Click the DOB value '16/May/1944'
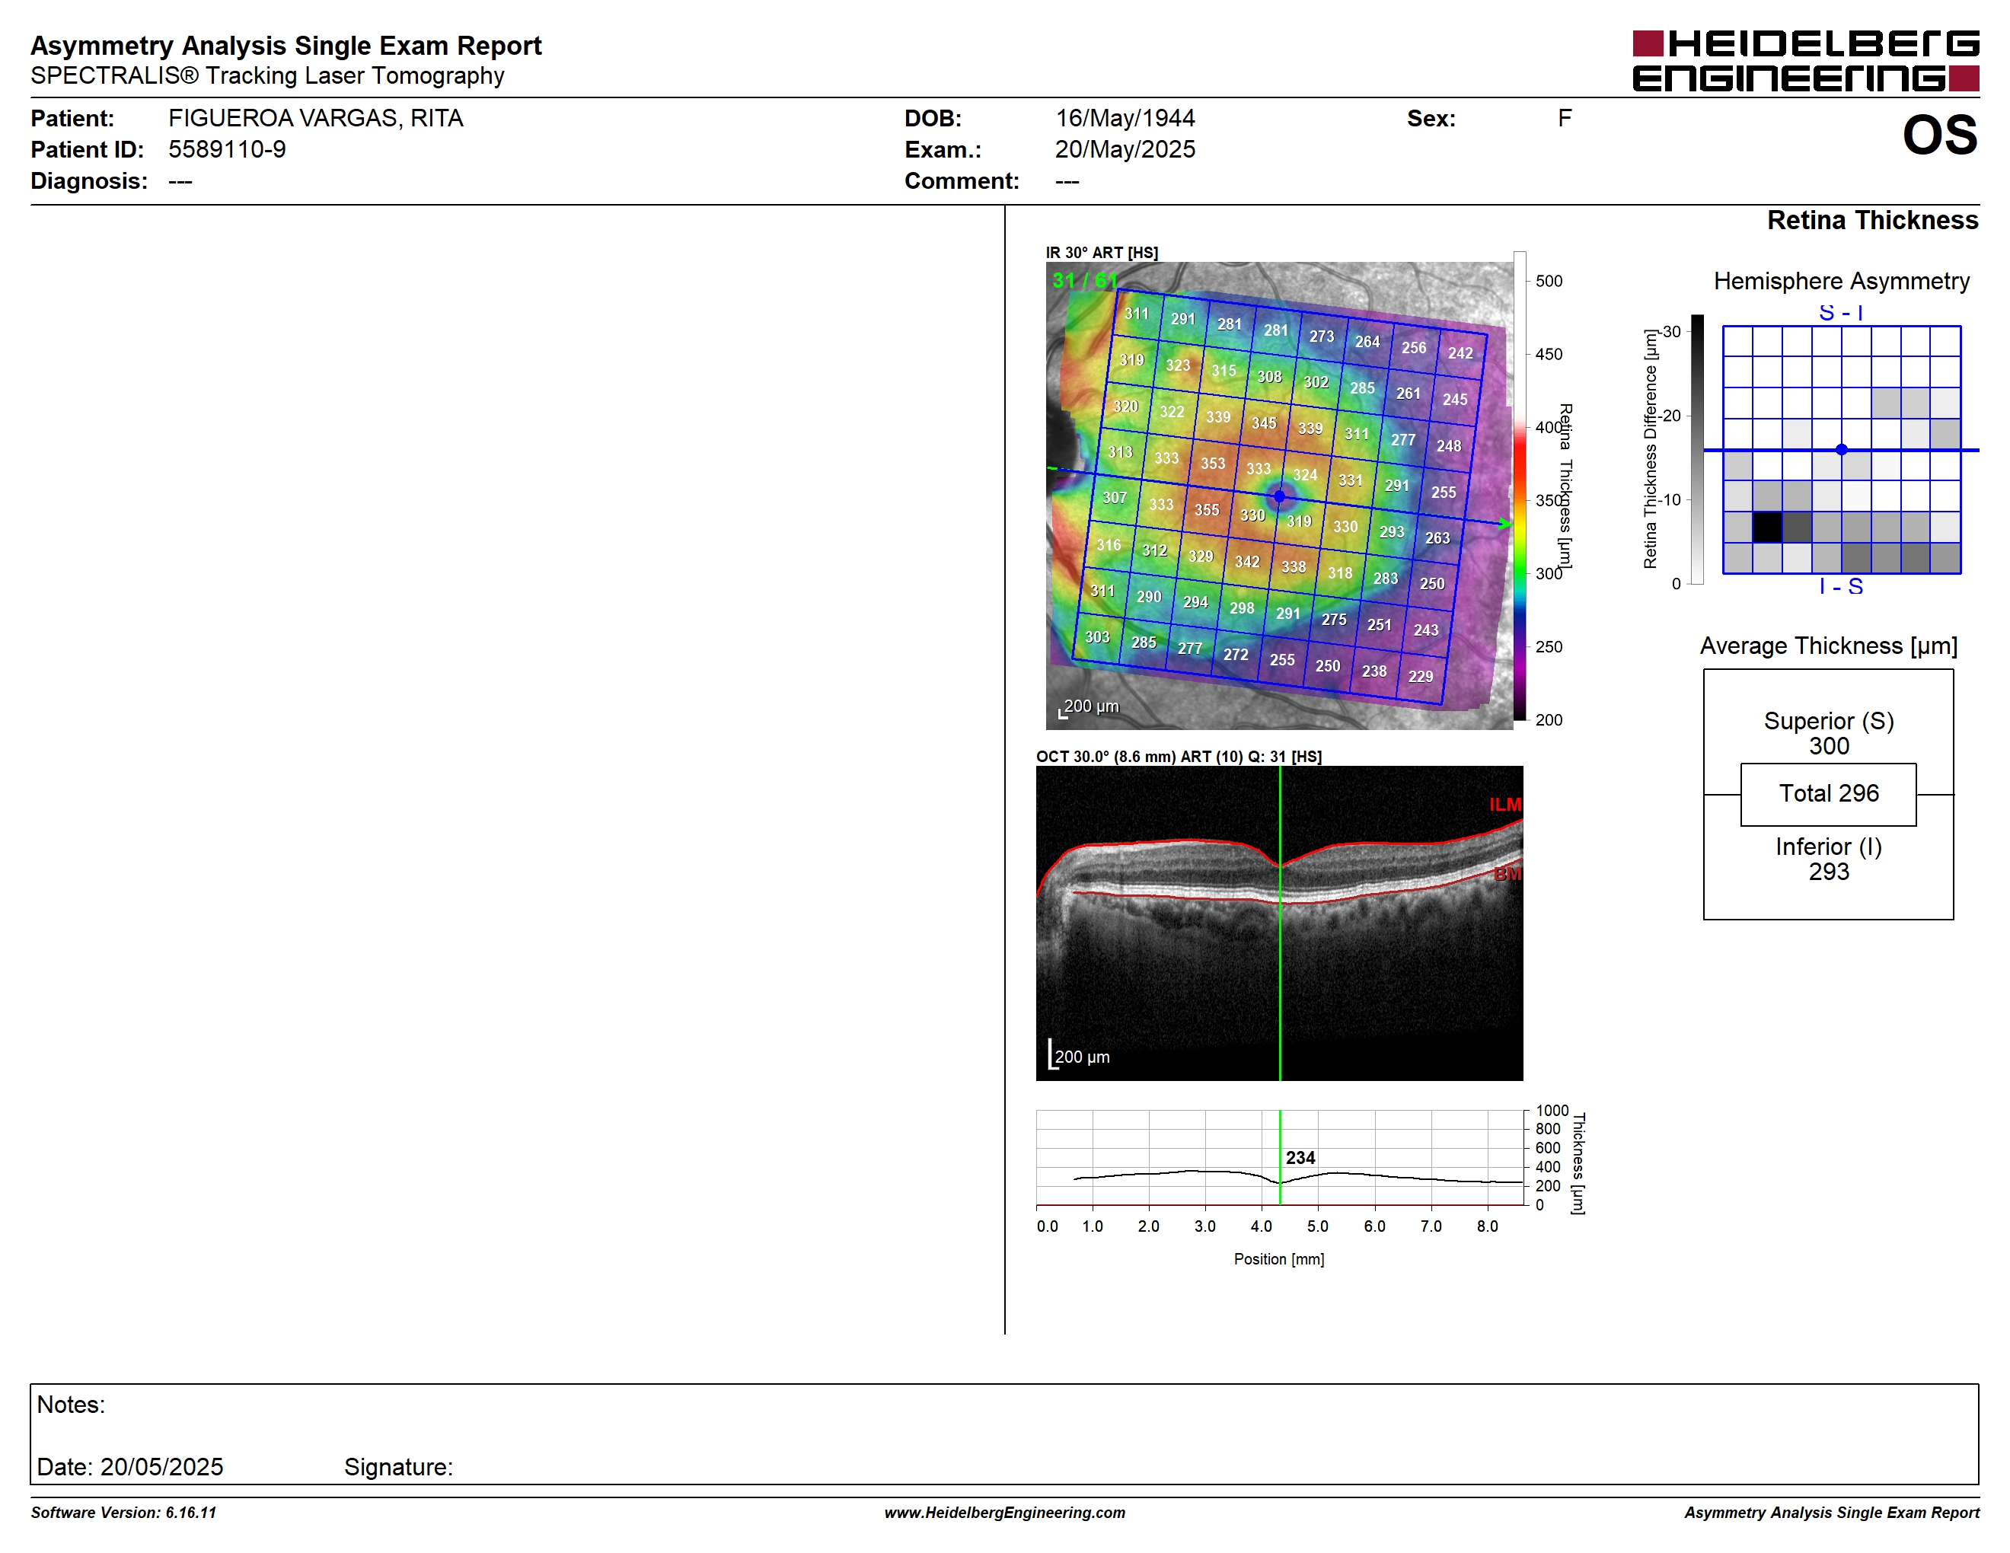Screen dimensions: 2010x1553 point(1125,119)
